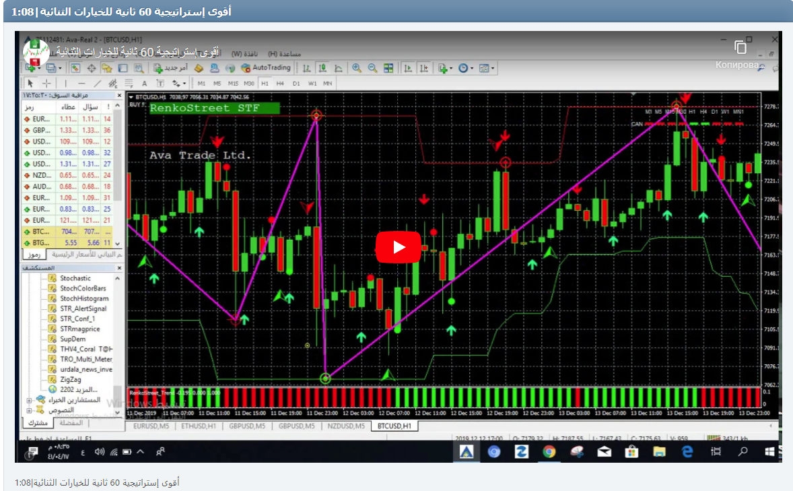Click the zoom out magnifier icon

point(372,68)
